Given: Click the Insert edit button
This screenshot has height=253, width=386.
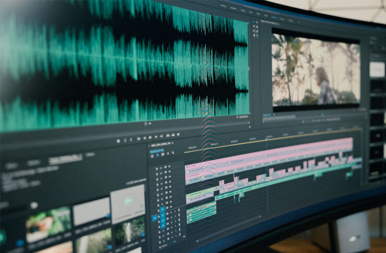Looking at the screenshot, I should point(168,135).
